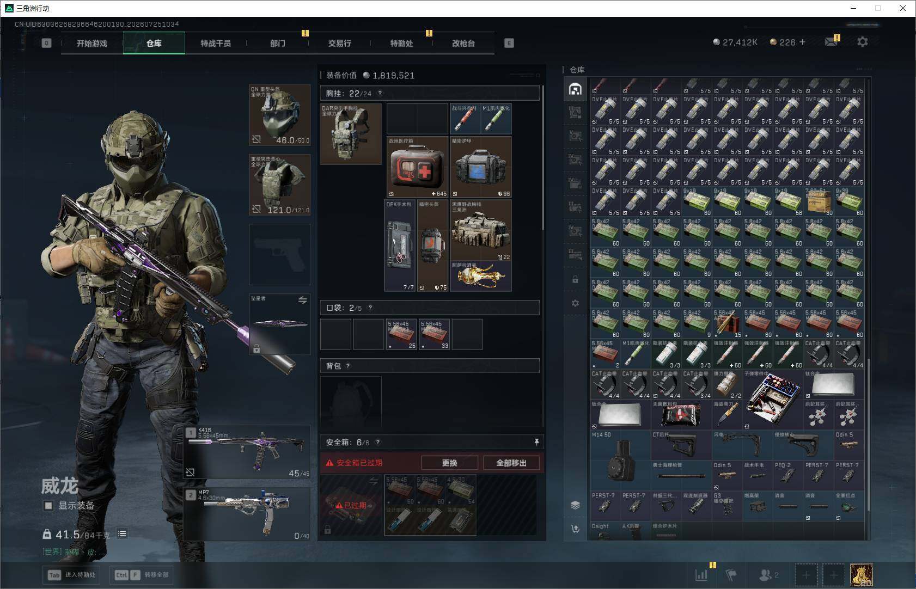Viewport: 916px width, 589px height.
Task: Select the 海盗弯刀 pirate knife item
Action: (727, 415)
